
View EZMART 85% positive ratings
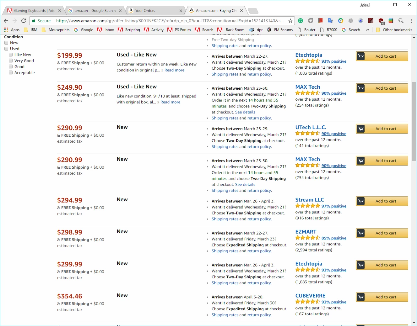pyautogui.click(x=334, y=238)
